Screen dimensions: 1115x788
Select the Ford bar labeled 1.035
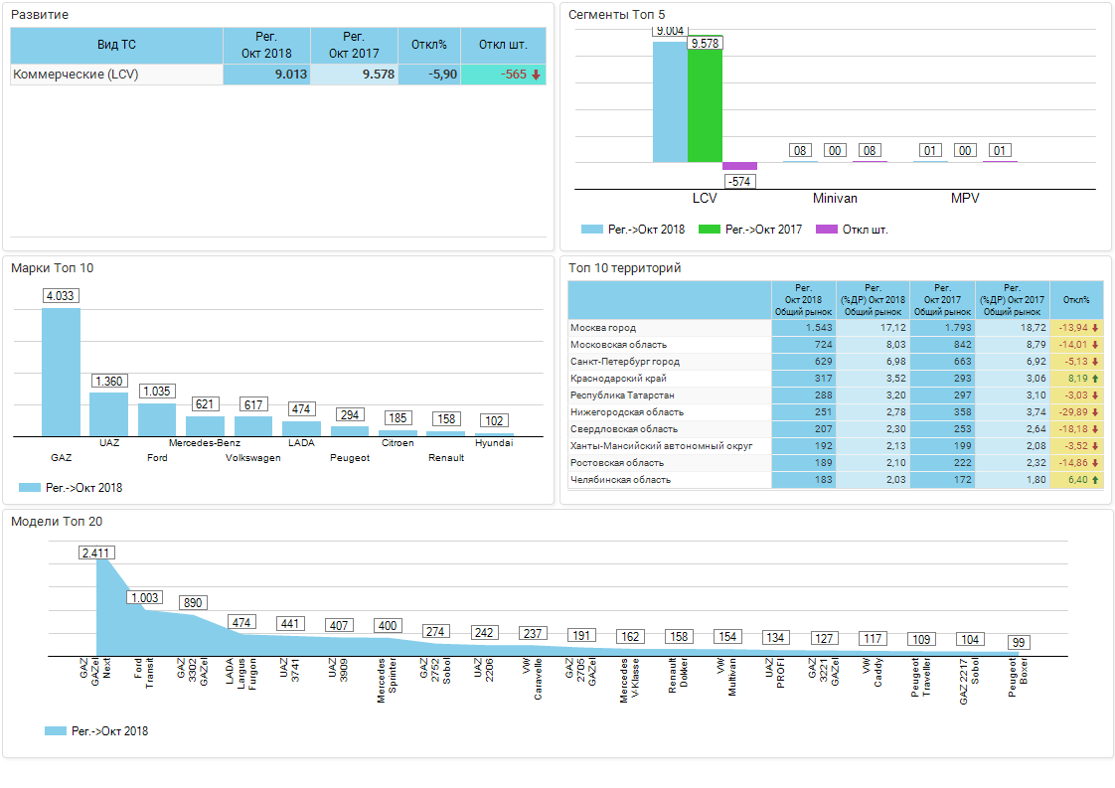pos(157,419)
